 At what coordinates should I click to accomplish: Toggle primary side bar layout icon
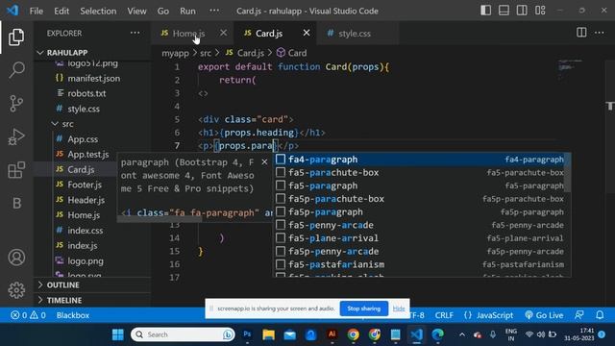coord(485,11)
